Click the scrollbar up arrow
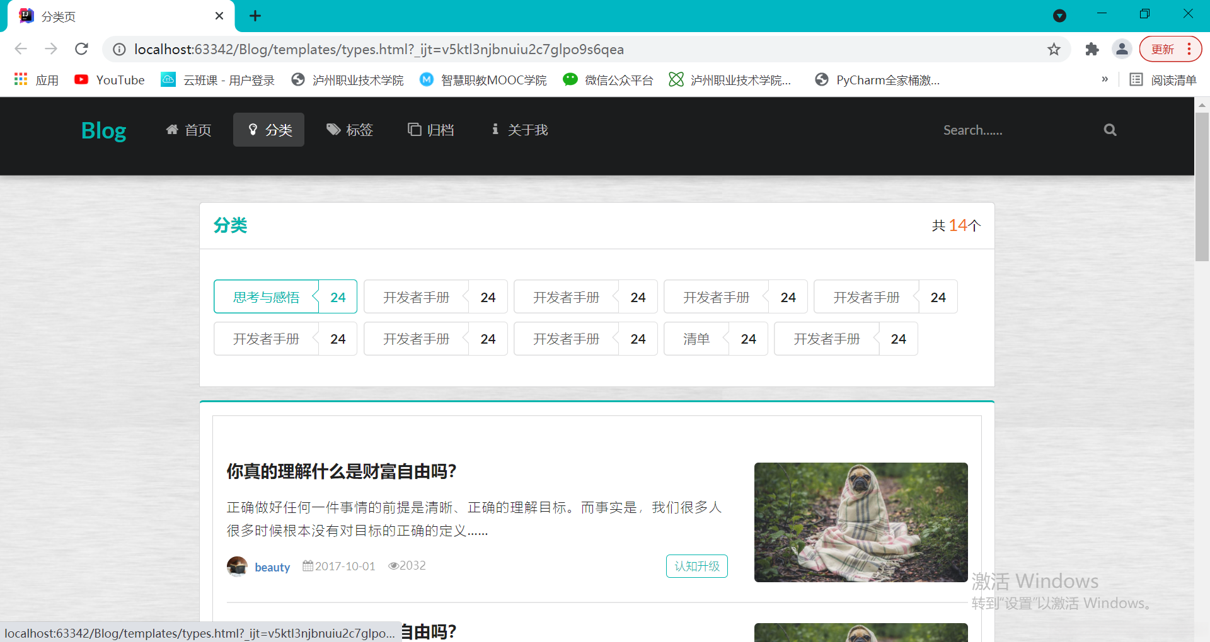1210x642 pixels. pyautogui.click(x=1202, y=105)
